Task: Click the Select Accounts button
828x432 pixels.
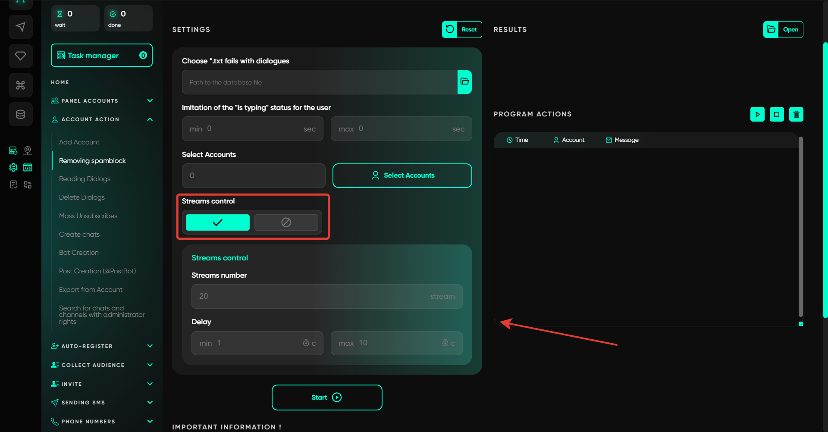Action: [x=402, y=175]
